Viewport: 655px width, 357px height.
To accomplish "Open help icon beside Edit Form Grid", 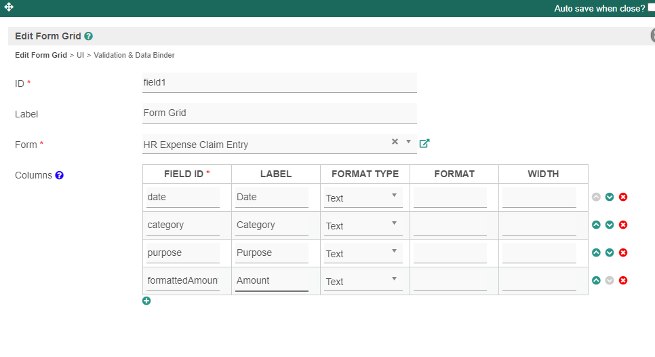I will coord(89,37).
